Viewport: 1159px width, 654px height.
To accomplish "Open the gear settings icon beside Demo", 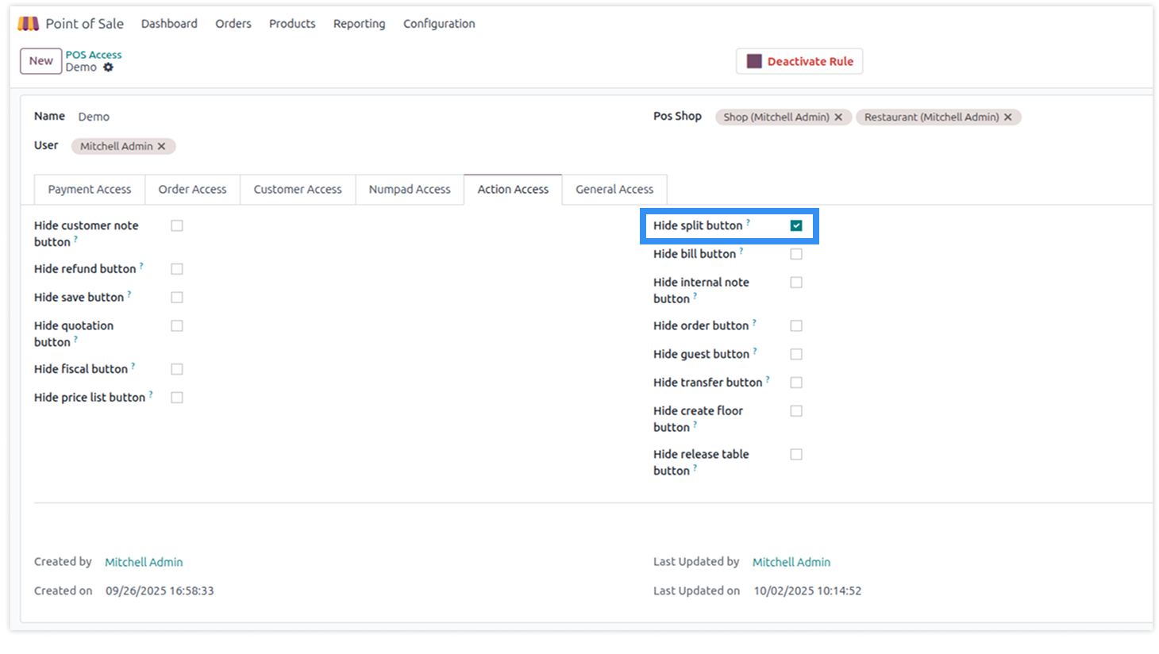I will (109, 67).
